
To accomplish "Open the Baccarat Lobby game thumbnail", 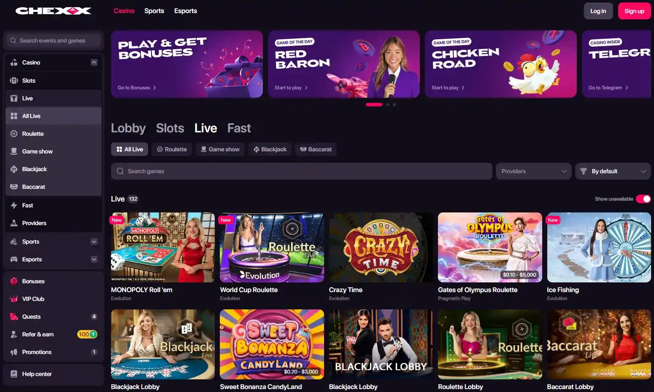I will (x=599, y=344).
